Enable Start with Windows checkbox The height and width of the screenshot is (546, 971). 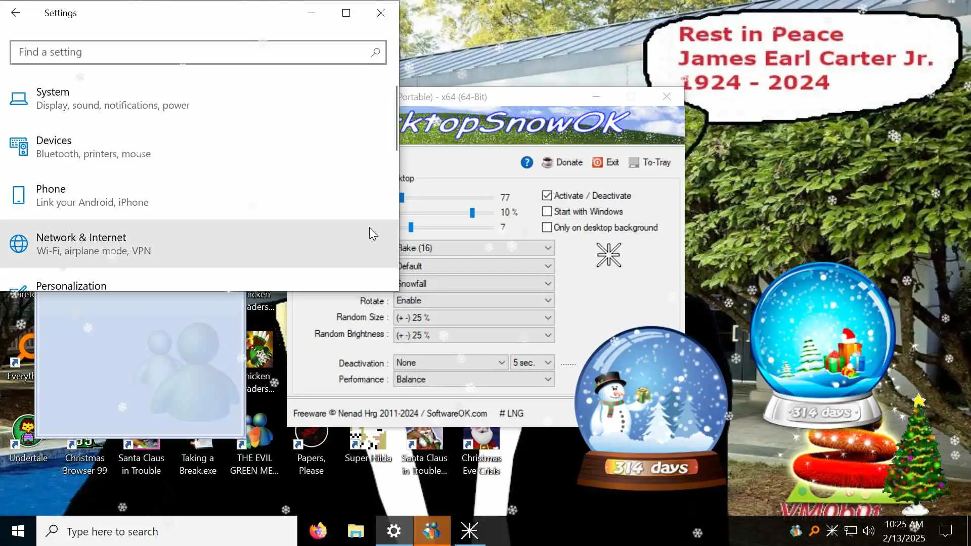(547, 211)
